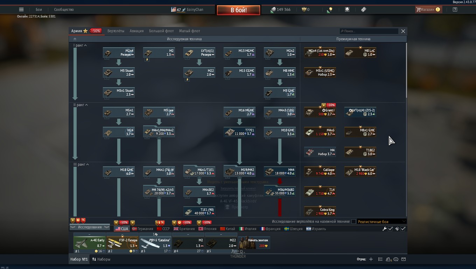Open the warbonds ticket icon in top bar
The height and width of the screenshot is (269, 476).
coord(364,9)
